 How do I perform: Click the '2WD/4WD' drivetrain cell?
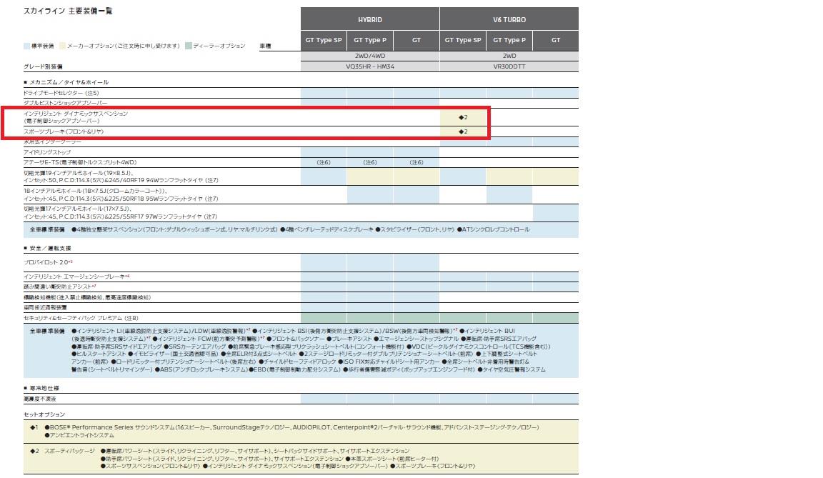[x=370, y=56]
